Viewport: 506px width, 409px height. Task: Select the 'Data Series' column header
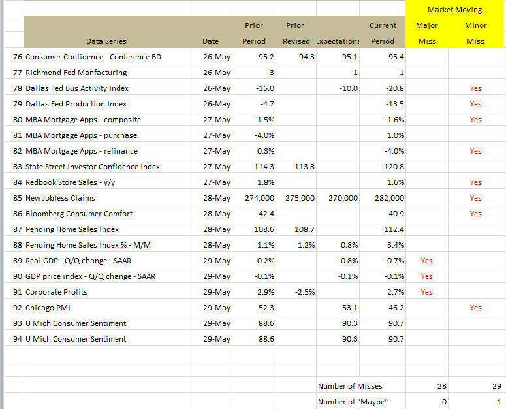tap(106, 41)
